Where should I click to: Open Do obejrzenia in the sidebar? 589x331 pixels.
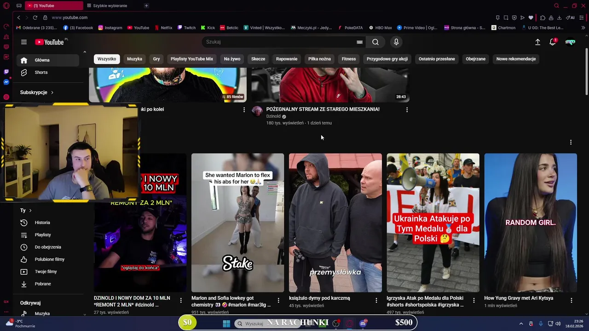(x=48, y=247)
